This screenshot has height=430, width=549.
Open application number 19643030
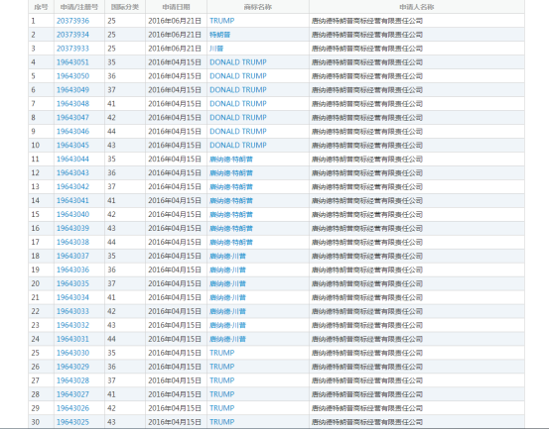[72, 353]
